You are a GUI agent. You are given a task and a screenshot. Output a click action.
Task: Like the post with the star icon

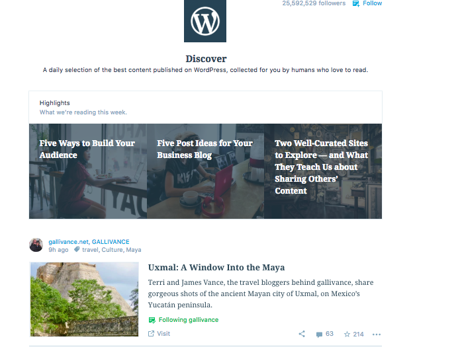click(x=353, y=334)
